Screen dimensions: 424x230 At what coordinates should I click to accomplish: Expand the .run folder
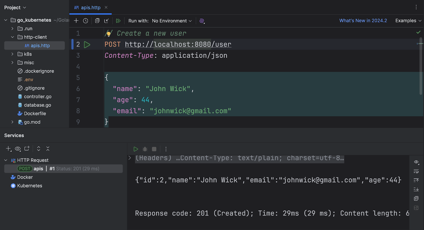pos(12,28)
